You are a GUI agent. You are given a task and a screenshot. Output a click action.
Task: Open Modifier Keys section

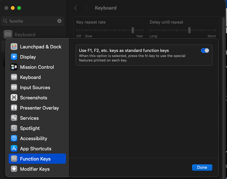point(35,169)
